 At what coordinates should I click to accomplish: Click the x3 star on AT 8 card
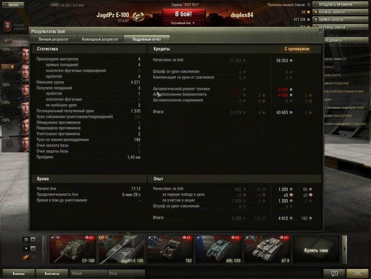[284, 238]
